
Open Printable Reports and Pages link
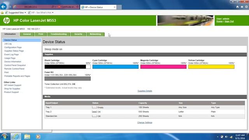(17, 76)
